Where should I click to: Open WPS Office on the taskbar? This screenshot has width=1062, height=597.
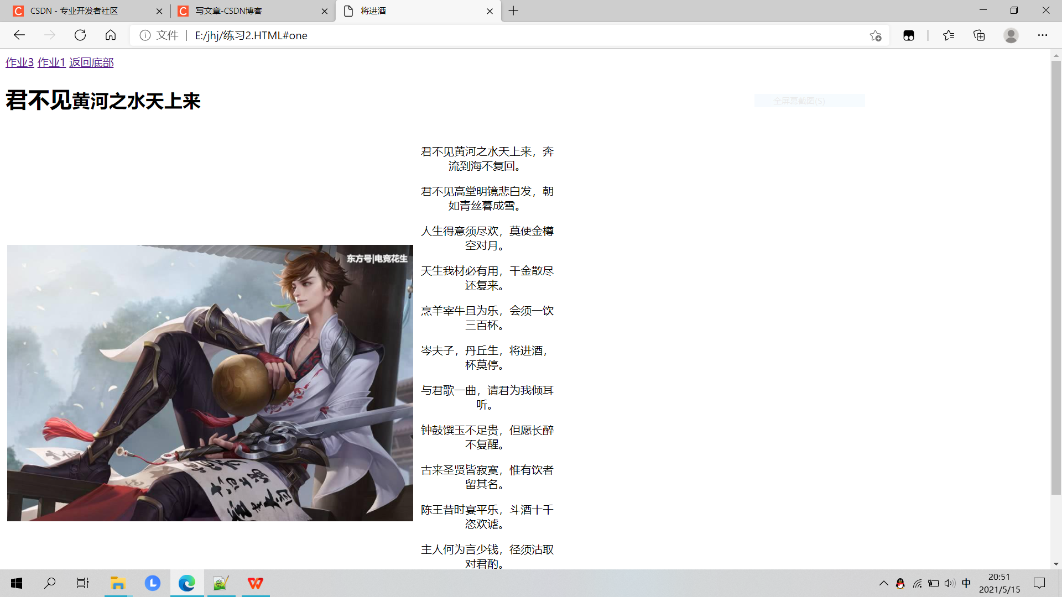click(256, 583)
